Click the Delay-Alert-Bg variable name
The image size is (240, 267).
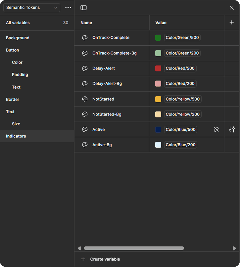click(x=107, y=84)
